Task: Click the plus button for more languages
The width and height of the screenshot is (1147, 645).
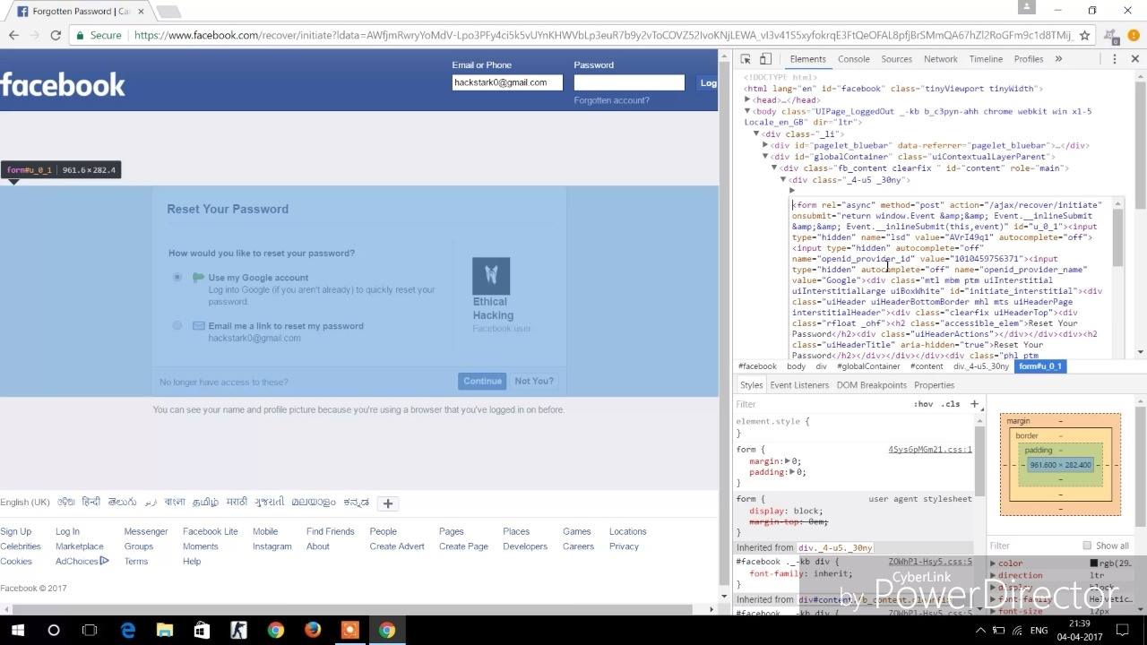Action: (388, 503)
